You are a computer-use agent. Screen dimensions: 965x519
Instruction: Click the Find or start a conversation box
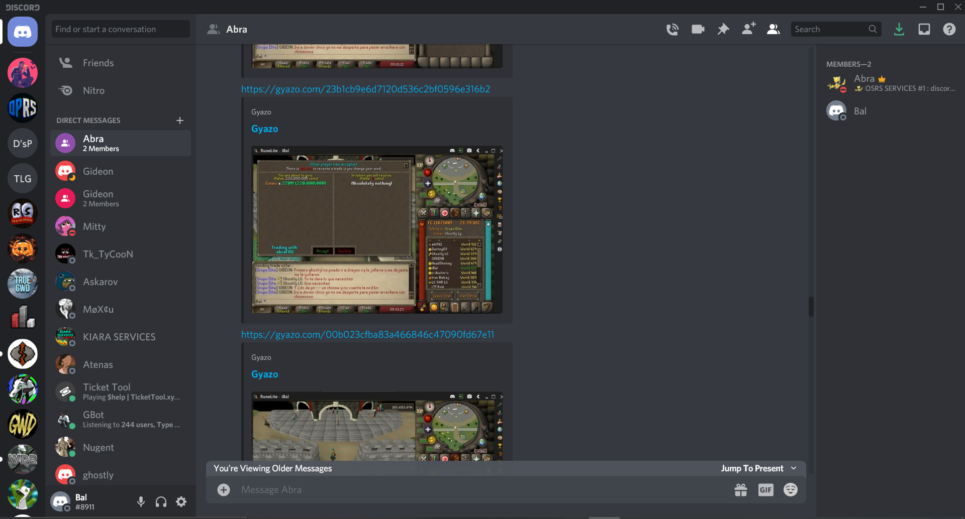click(121, 29)
